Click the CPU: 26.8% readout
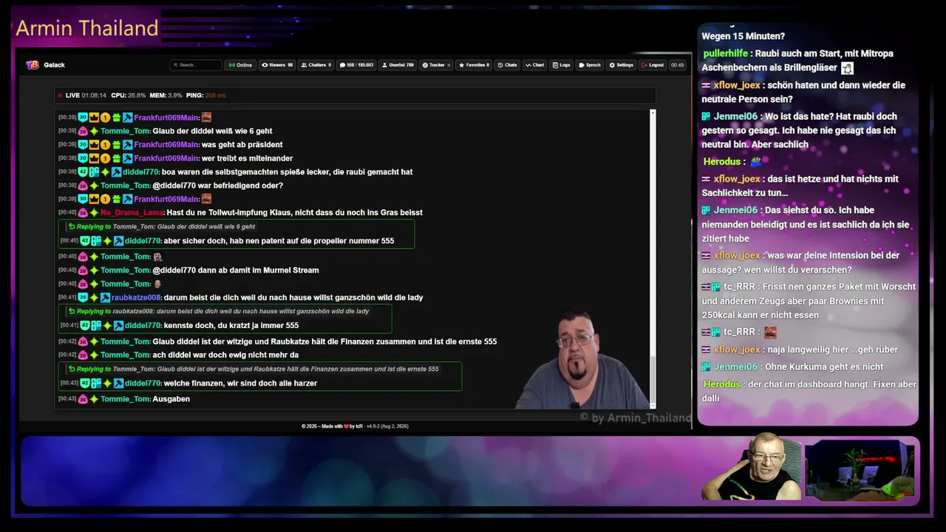 [129, 95]
